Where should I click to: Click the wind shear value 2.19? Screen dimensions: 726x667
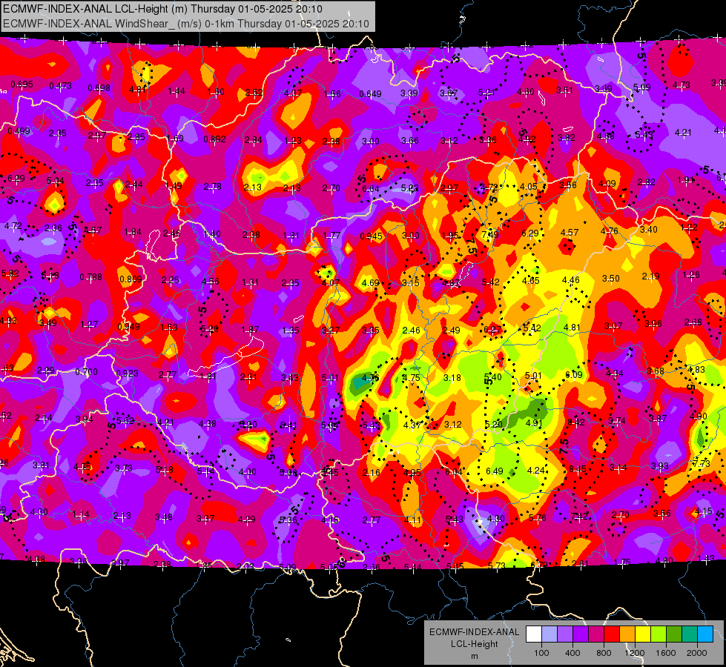point(650,276)
